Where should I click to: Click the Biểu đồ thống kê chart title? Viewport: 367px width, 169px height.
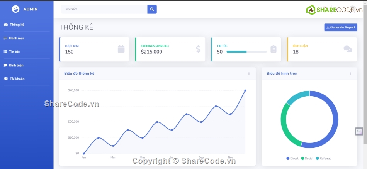pos(79,74)
